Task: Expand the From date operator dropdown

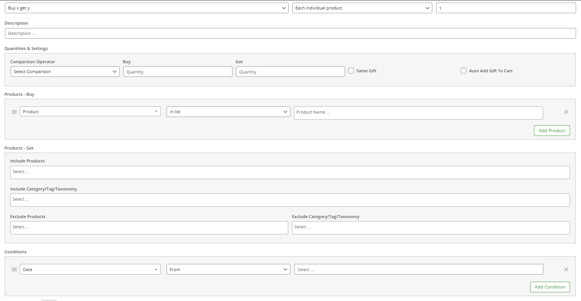Action: (228, 270)
